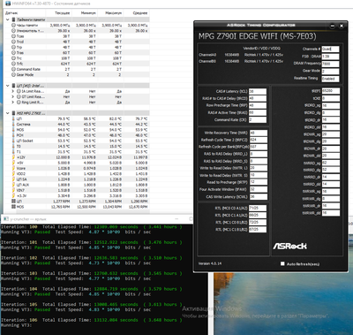Enable the Auto Refresh(sec) checkbox
The width and height of the screenshot is (353, 335).
[282, 263]
